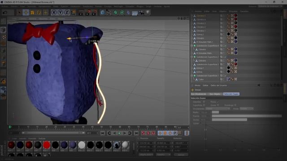Jump to the end of the animation
The width and height of the screenshot is (287, 161).
point(136,133)
